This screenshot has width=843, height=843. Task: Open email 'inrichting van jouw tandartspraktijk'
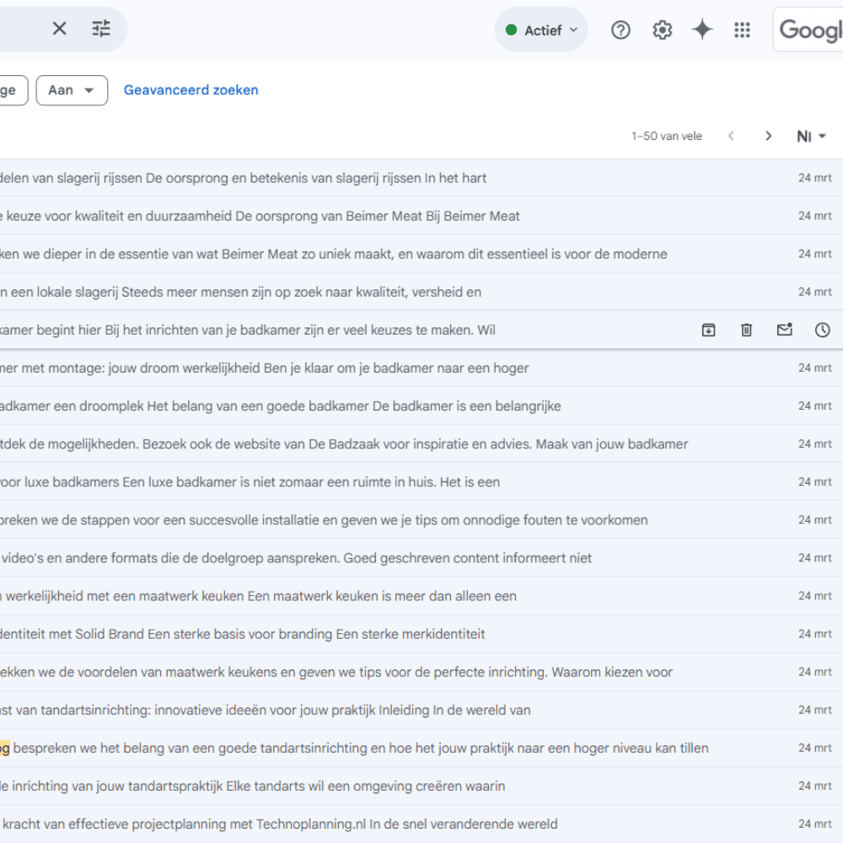421,786
